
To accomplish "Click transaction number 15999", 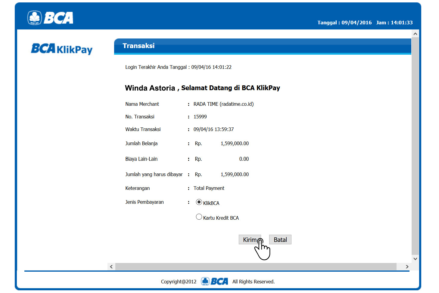I will (x=200, y=117).
